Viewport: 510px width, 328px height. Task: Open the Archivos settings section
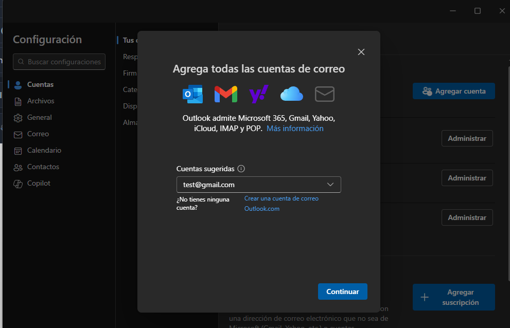41,101
